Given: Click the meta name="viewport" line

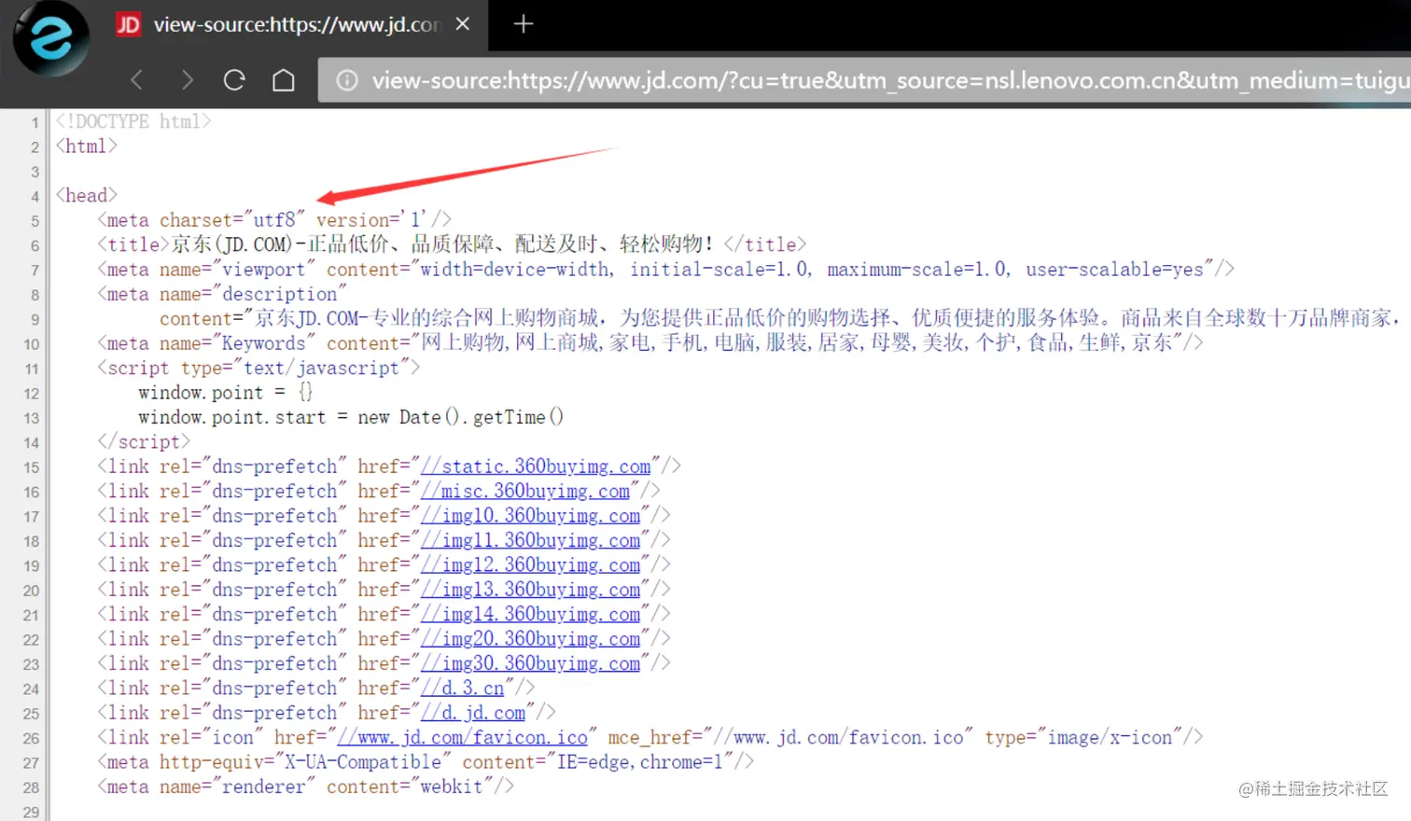Looking at the screenshot, I should click(665, 270).
